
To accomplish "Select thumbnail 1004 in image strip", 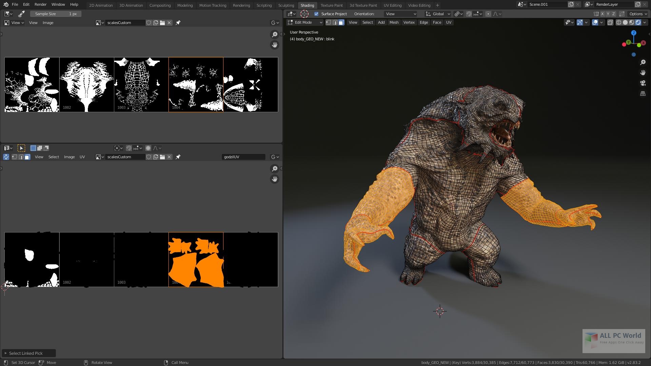I will coord(195,85).
